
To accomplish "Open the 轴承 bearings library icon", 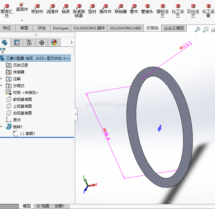I will click(x=65, y=9).
